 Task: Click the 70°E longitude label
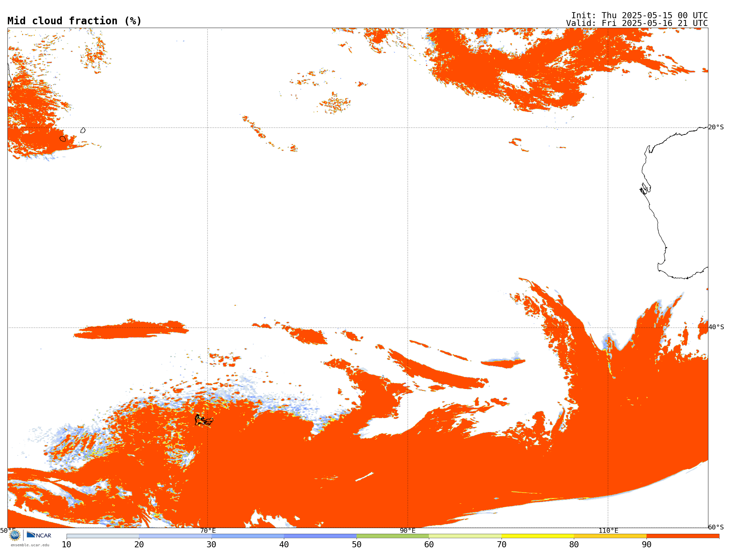pyautogui.click(x=208, y=531)
